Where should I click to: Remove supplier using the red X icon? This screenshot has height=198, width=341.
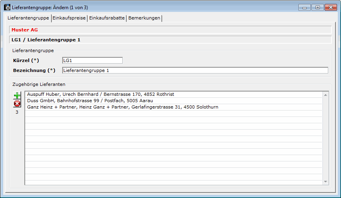point(17,104)
